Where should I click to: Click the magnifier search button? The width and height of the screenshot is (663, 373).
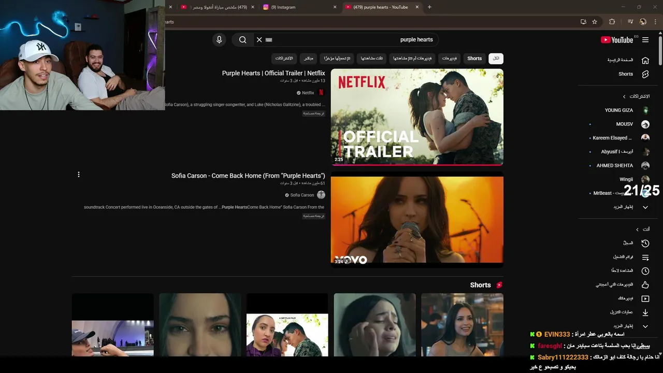242,40
